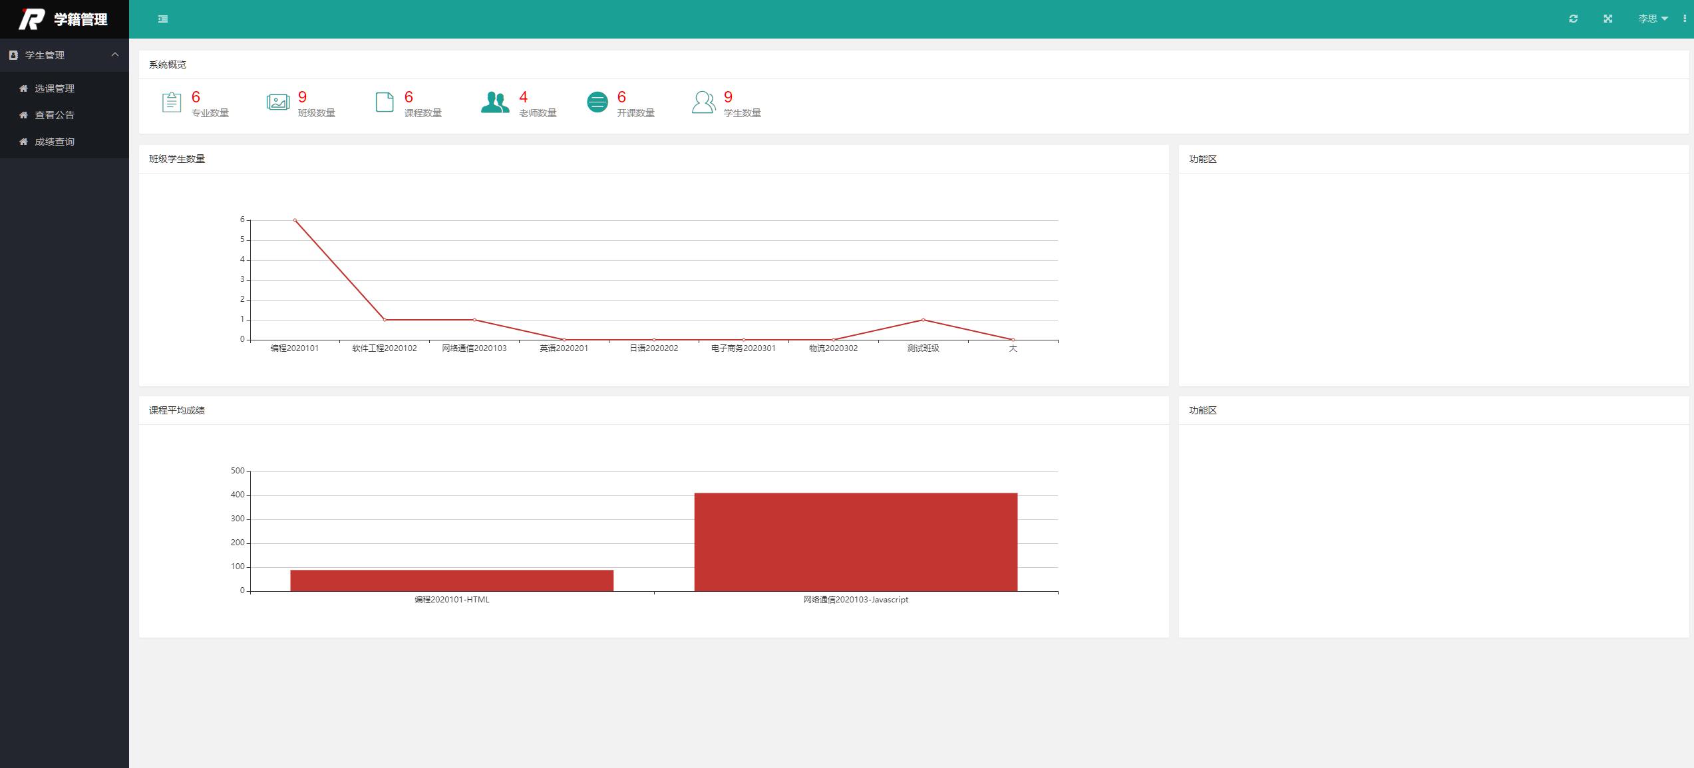The height and width of the screenshot is (768, 1694).
Task: Collapse the 学生管理 menu chevron
Action: (114, 55)
